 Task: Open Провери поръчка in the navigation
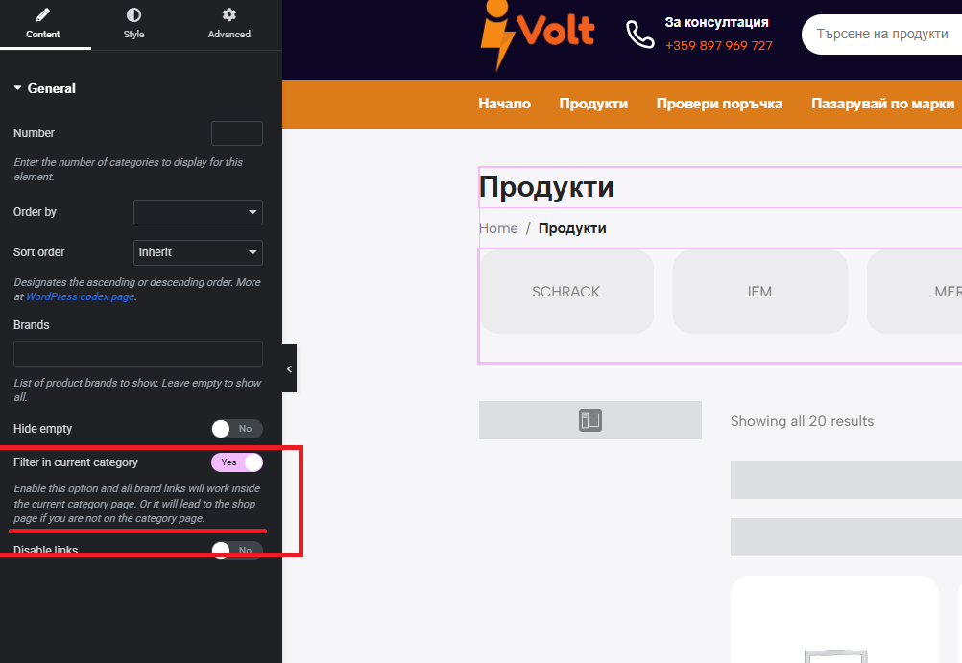tap(719, 104)
